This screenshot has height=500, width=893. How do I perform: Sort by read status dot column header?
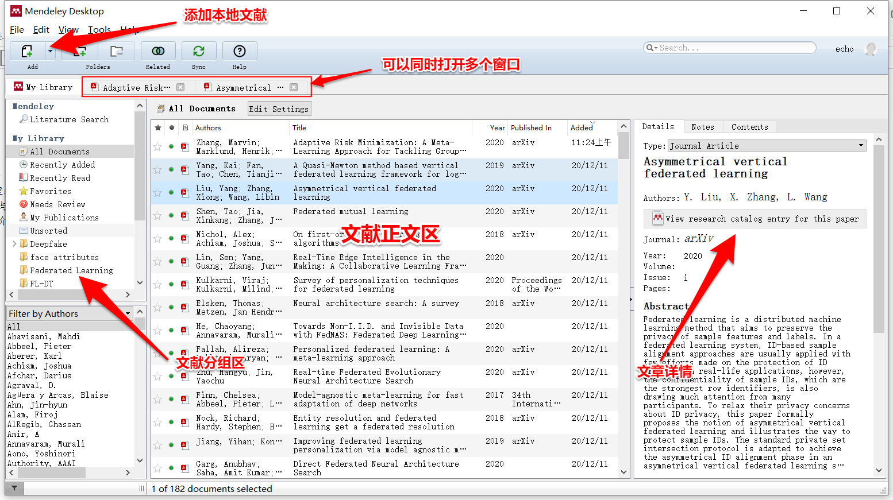[171, 127]
